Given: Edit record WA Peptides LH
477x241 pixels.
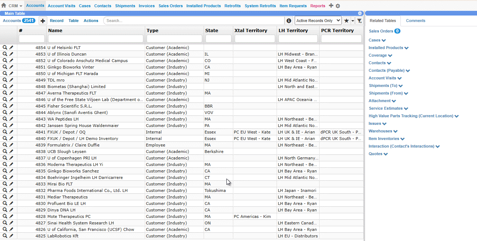Looking at the screenshot, I should (x=11, y=119).
